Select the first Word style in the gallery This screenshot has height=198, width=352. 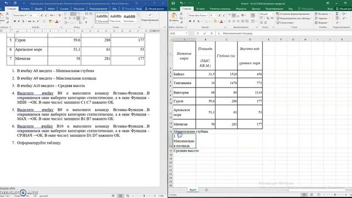coord(102,18)
